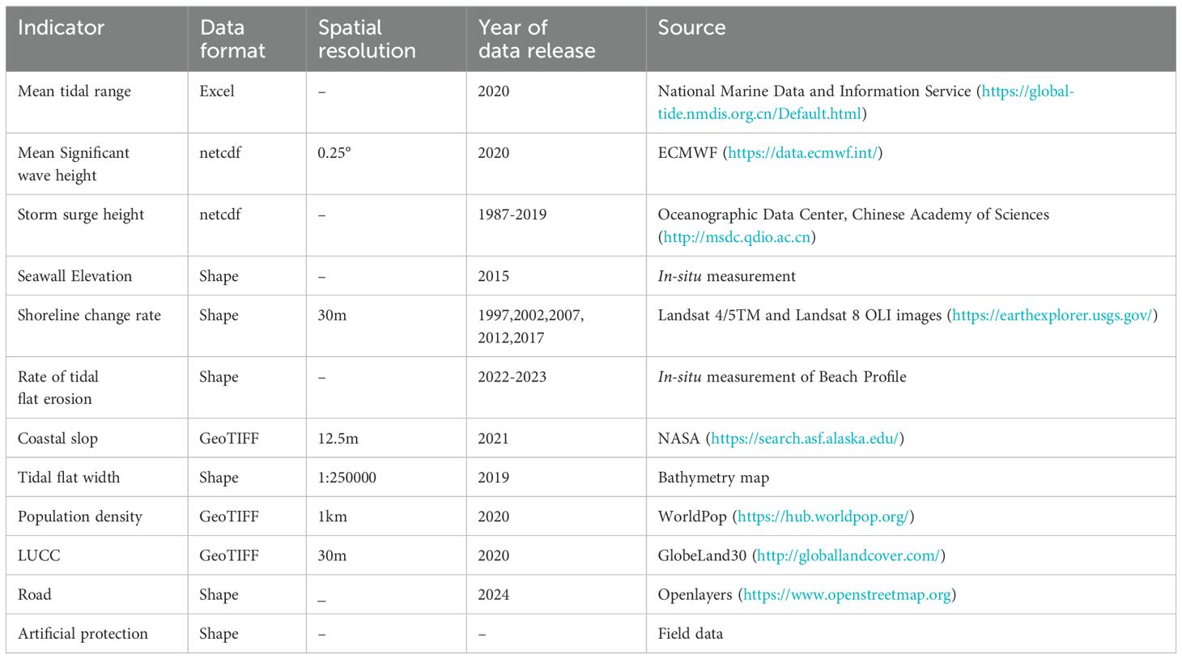This screenshot has width=1182, height=659.
Task: Click the 2022-2023 year value
Action: [x=512, y=376]
